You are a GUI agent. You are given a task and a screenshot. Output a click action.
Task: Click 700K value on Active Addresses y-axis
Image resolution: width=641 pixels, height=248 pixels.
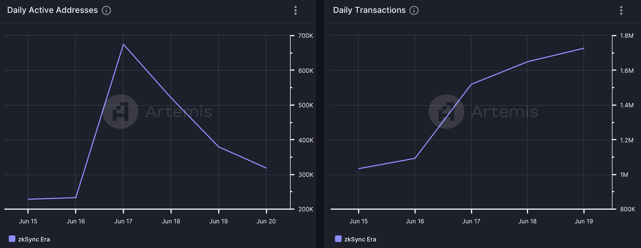[306, 36]
